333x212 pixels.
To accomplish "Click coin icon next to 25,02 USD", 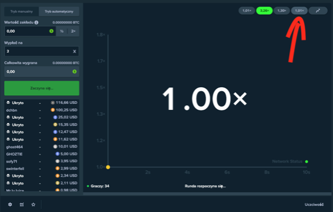I will 55,117.
